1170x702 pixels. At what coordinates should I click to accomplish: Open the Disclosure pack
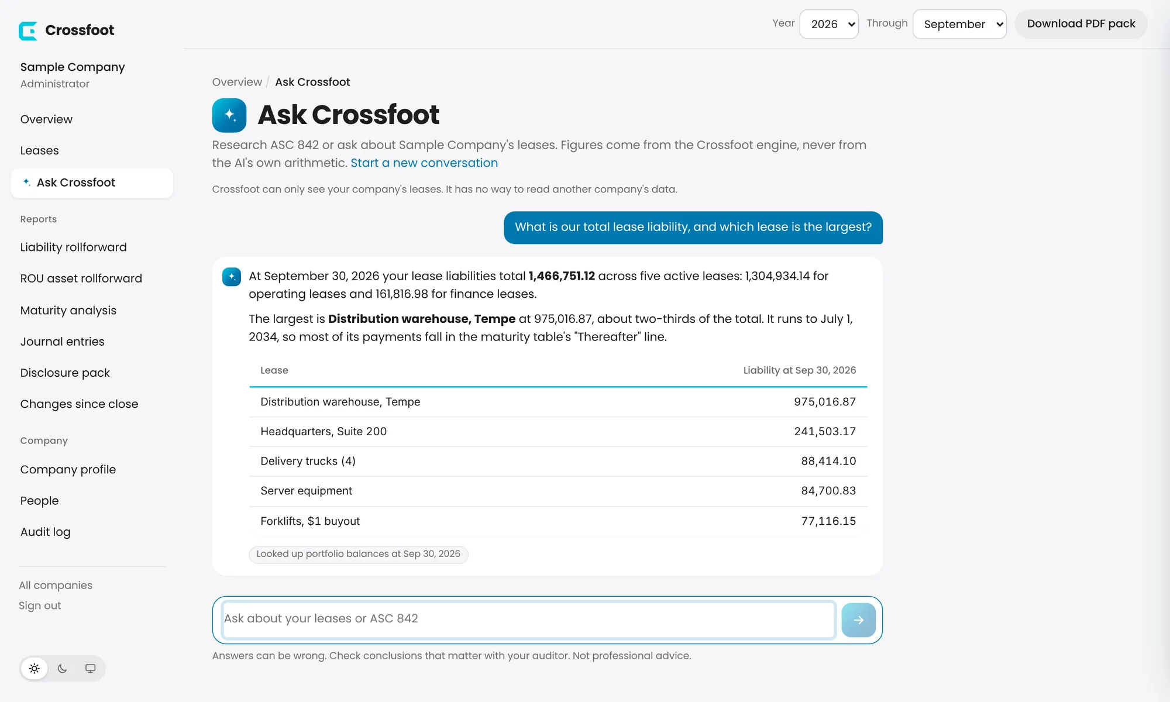(x=65, y=373)
